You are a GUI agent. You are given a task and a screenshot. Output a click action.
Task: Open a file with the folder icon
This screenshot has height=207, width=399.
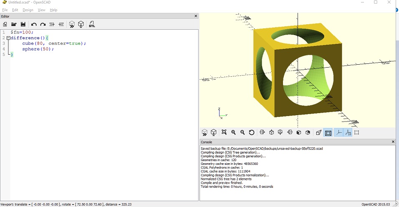tap(14, 24)
